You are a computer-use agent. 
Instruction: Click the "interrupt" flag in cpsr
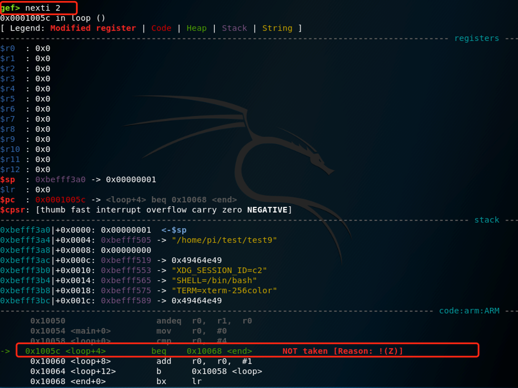pyautogui.click(x=119, y=210)
